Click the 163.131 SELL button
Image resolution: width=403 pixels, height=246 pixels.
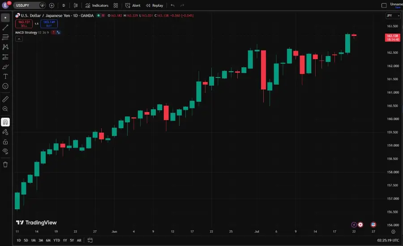tap(24, 24)
